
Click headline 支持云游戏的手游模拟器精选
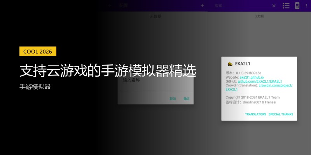click(x=108, y=71)
